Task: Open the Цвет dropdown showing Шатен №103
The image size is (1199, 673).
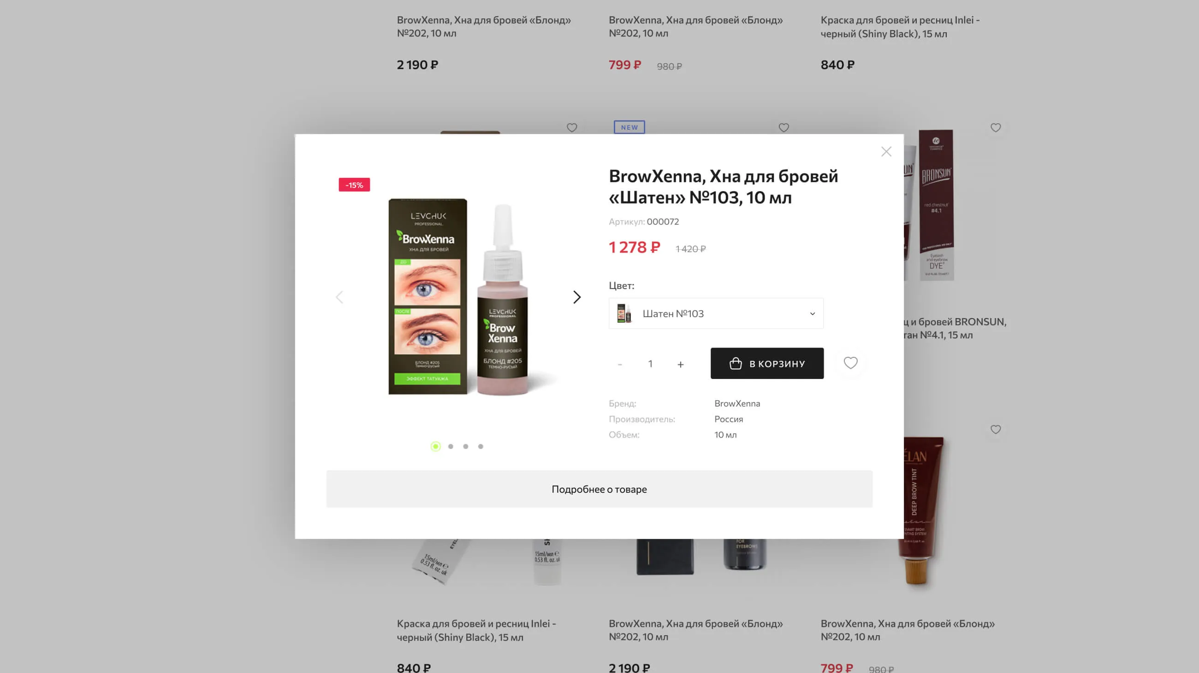Action: coord(716,313)
